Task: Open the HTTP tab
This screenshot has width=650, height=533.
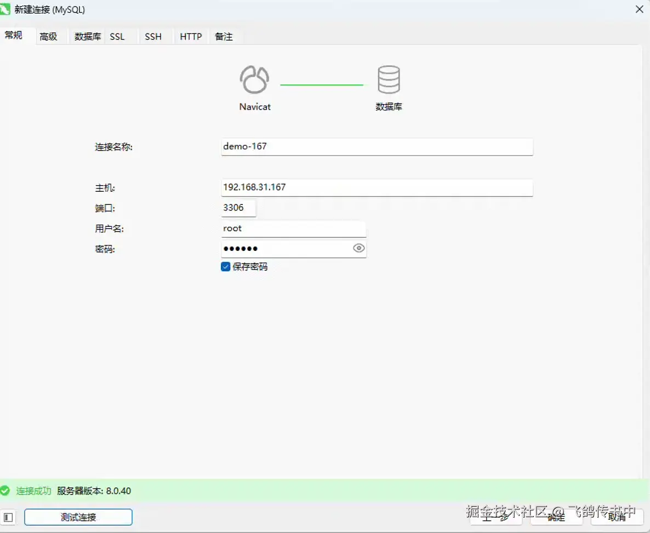Action: [191, 37]
